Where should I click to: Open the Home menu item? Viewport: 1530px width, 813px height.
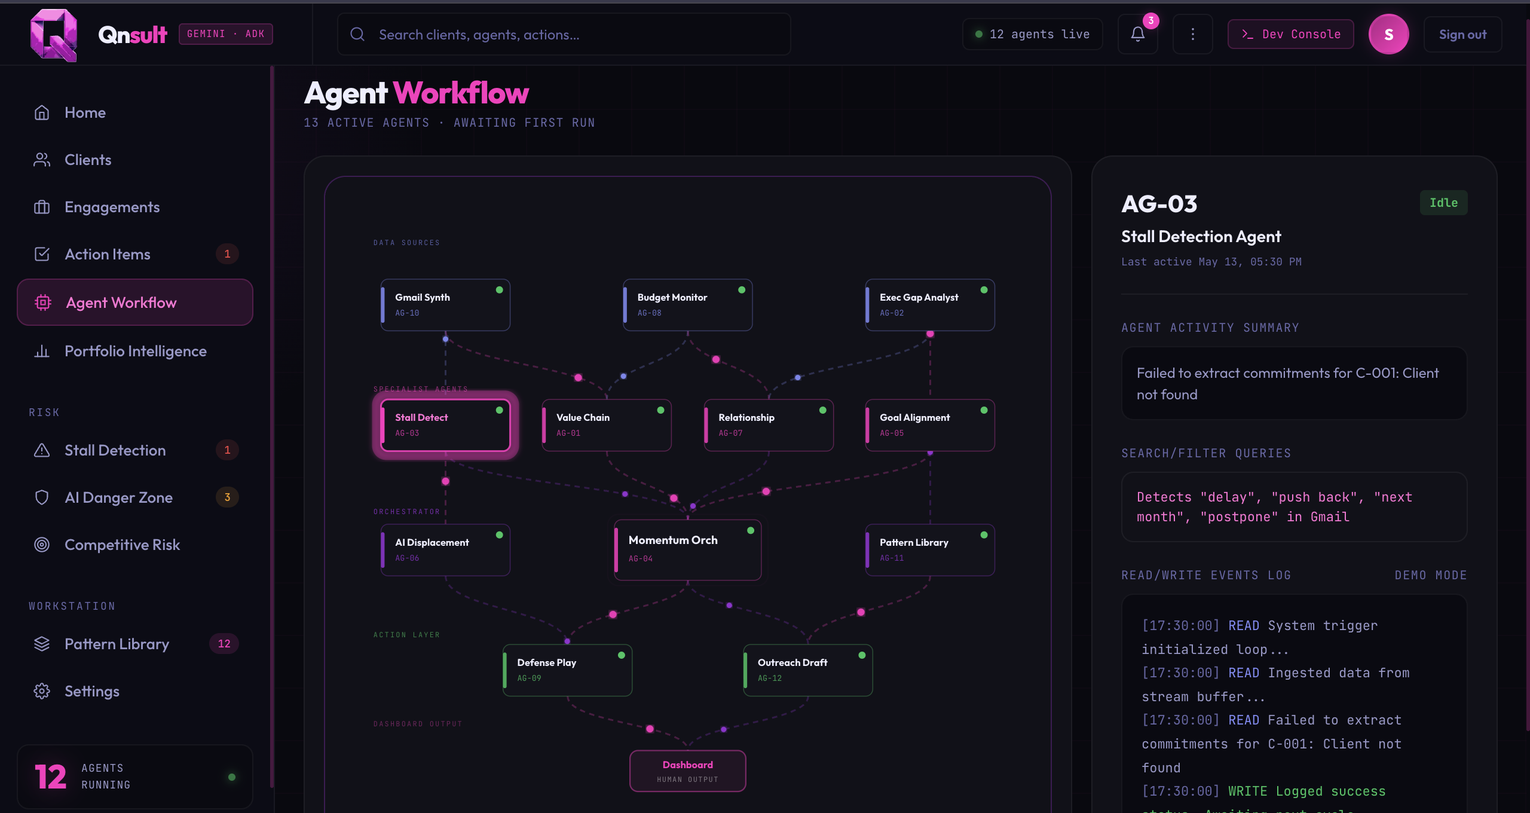pyautogui.click(x=135, y=112)
